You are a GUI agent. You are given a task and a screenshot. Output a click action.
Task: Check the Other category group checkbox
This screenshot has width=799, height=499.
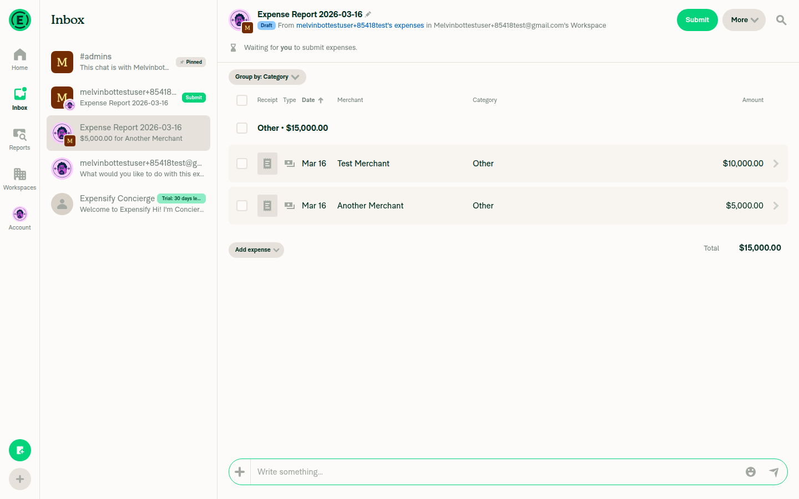(242, 128)
